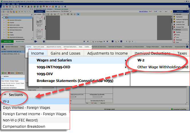Go to the next page in viewer
The image size is (190, 134).
click(x=104, y=41)
